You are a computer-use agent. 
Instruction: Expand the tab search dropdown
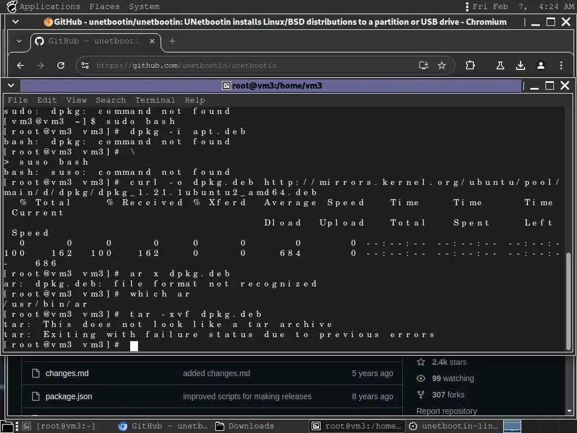[x=19, y=41]
